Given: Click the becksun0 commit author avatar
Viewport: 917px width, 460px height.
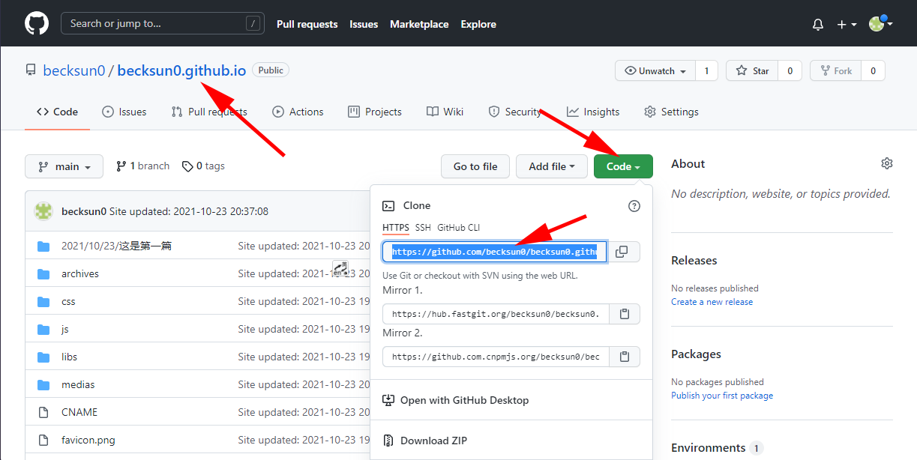Looking at the screenshot, I should point(43,211).
